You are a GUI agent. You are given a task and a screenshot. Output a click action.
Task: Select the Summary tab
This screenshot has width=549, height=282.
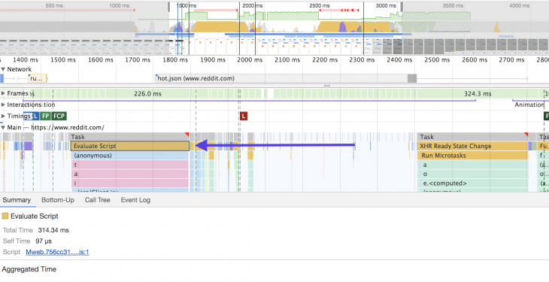(x=17, y=200)
